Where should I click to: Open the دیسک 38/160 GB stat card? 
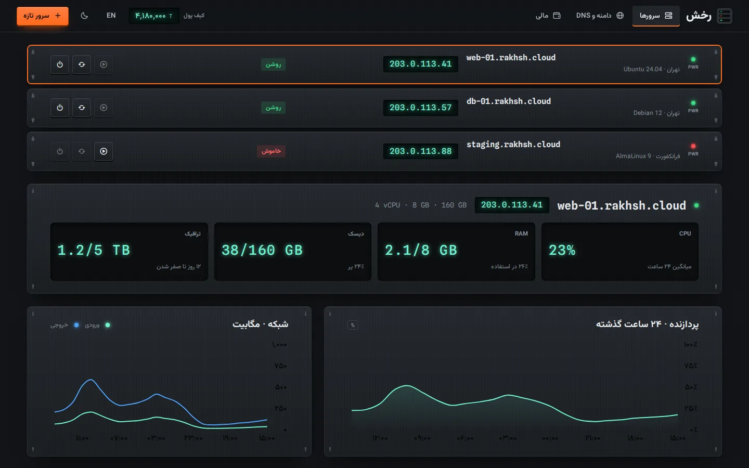(293, 252)
